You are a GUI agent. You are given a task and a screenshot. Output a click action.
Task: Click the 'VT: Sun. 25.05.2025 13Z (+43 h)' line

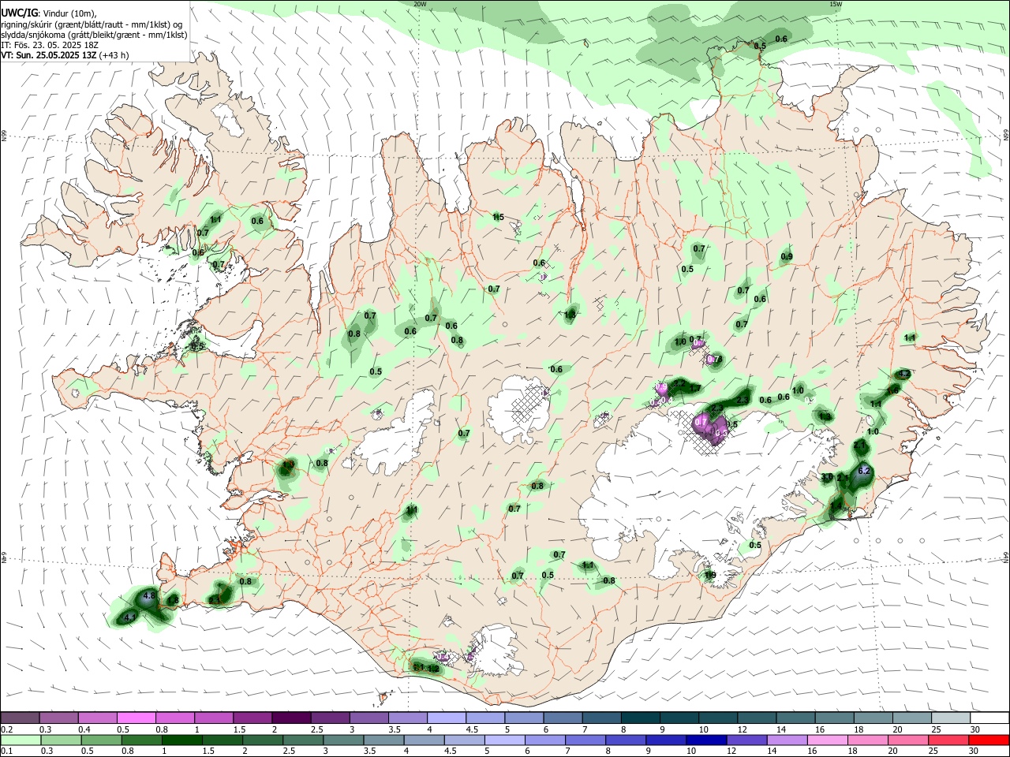(x=65, y=55)
